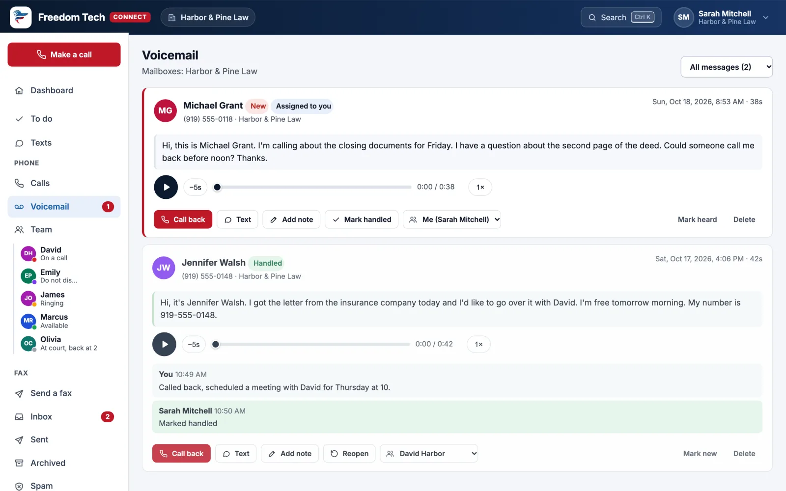Open the Team section
The height and width of the screenshot is (491, 786).
coord(64,230)
